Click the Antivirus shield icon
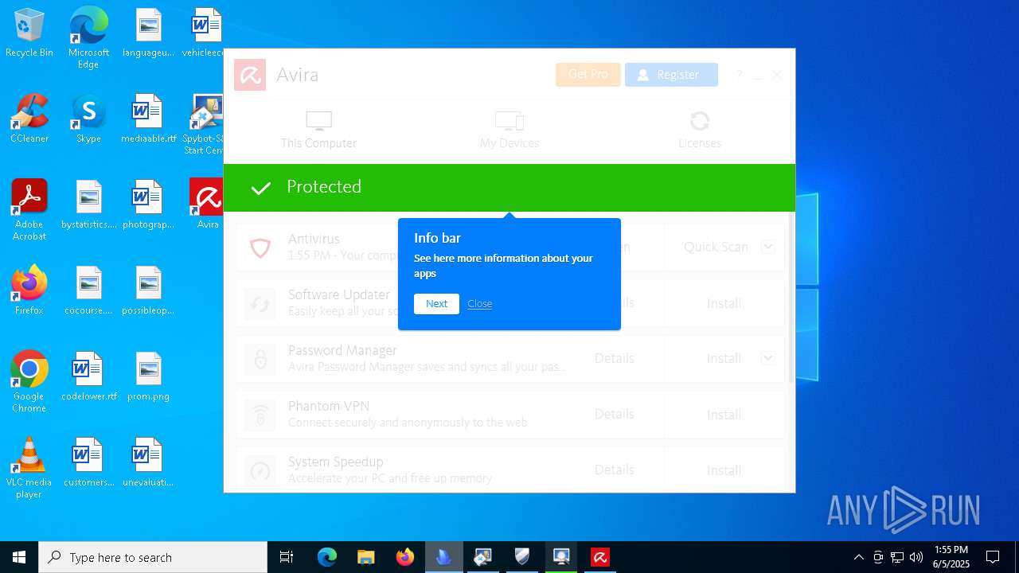 tap(260, 248)
